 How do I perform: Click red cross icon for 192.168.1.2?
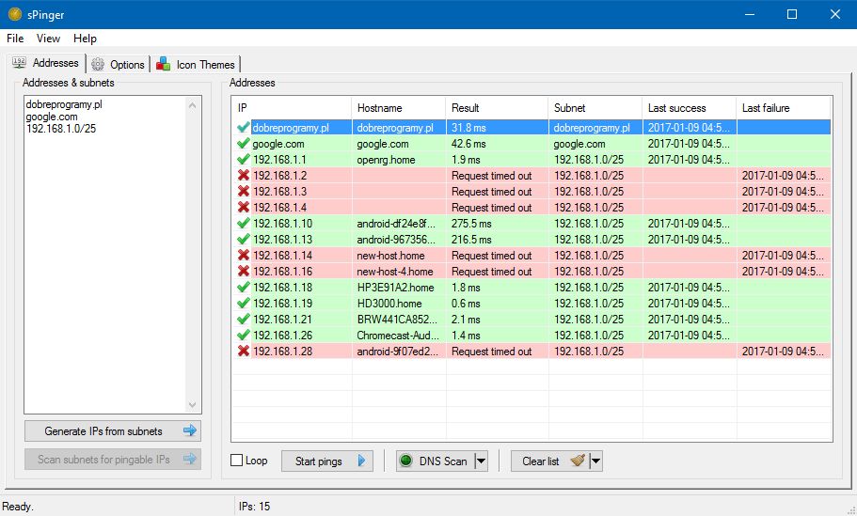click(244, 175)
